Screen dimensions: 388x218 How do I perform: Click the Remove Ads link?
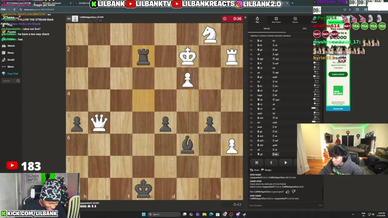click(x=338, y=109)
